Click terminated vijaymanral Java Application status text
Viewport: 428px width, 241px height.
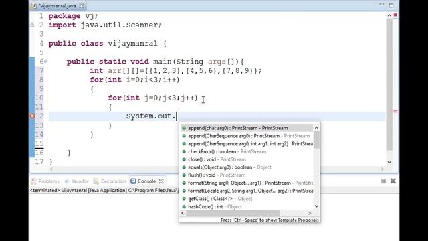click(x=104, y=190)
